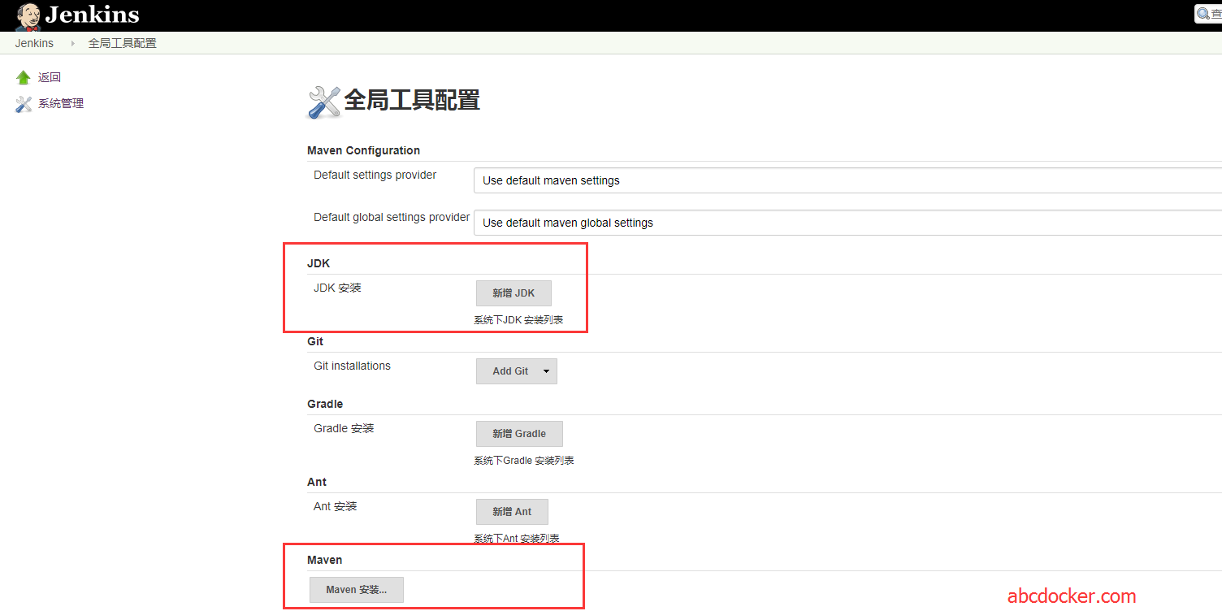Click the 新增 Gradle button
1222x611 pixels.
coord(519,433)
